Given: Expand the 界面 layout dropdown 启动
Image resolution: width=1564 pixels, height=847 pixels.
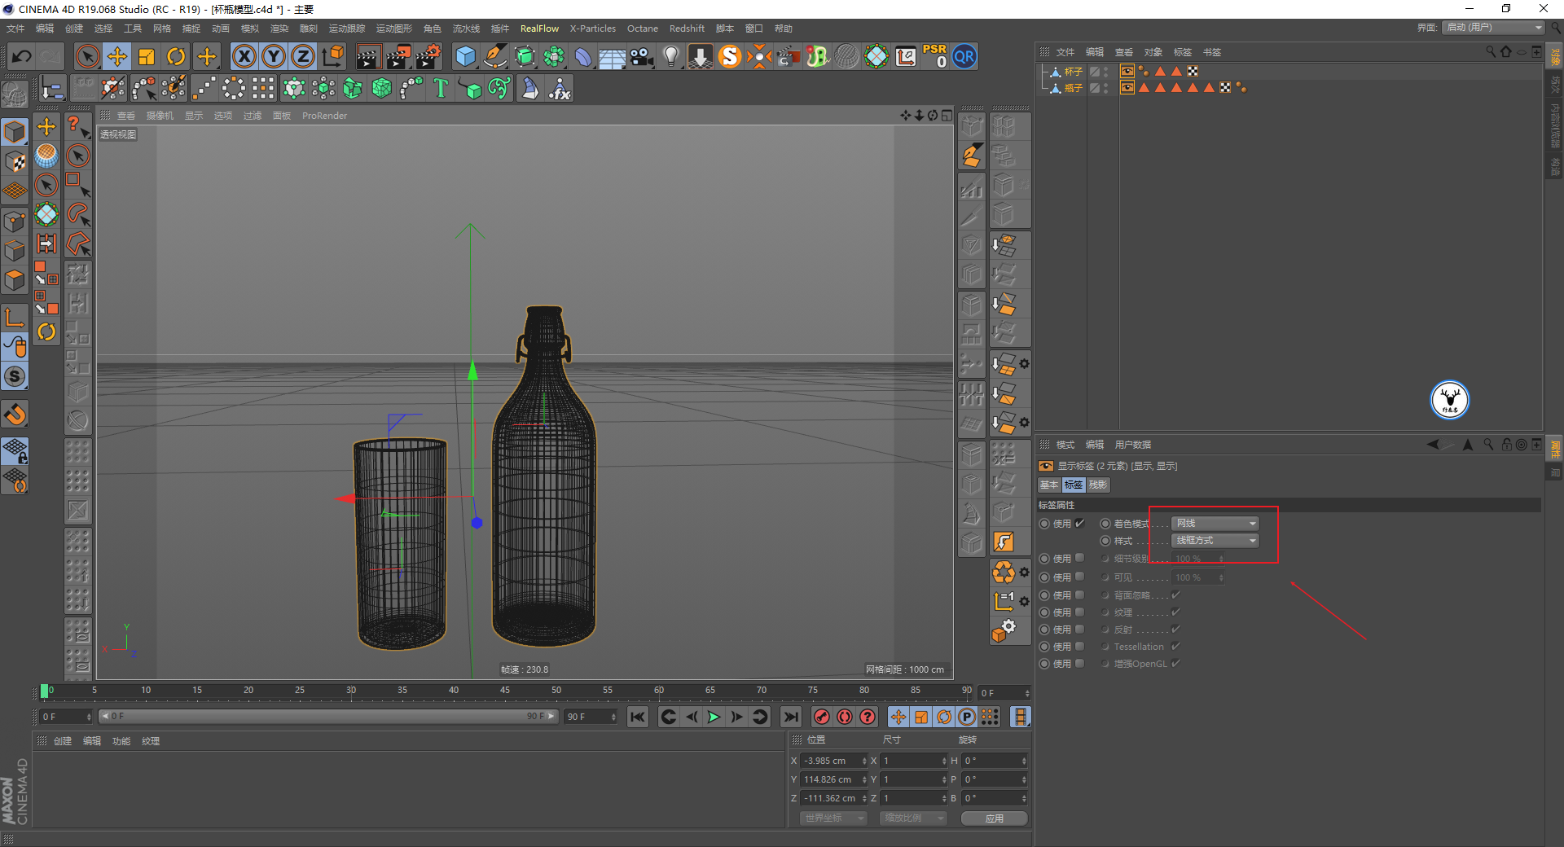Looking at the screenshot, I should click(1494, 28).
